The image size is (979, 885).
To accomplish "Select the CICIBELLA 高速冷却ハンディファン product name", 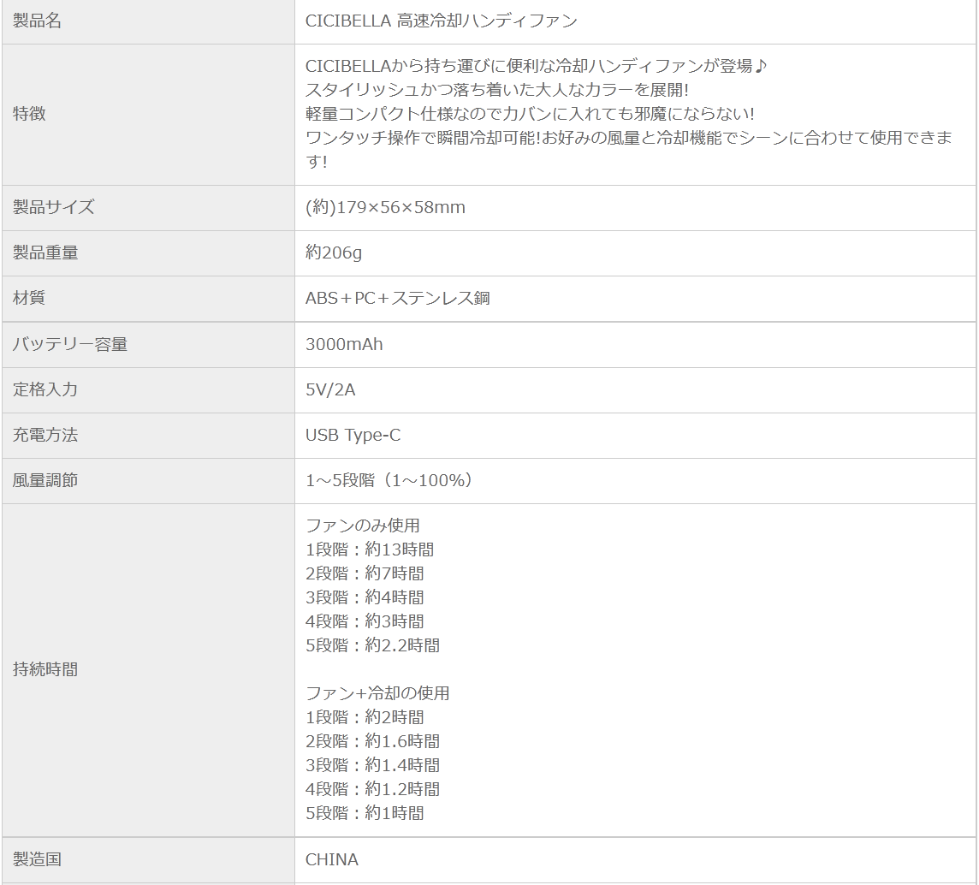I will (441, 21).
